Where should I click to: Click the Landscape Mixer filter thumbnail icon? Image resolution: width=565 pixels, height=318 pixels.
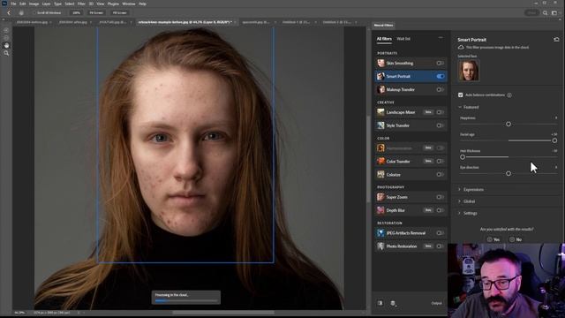click(380, 112)
